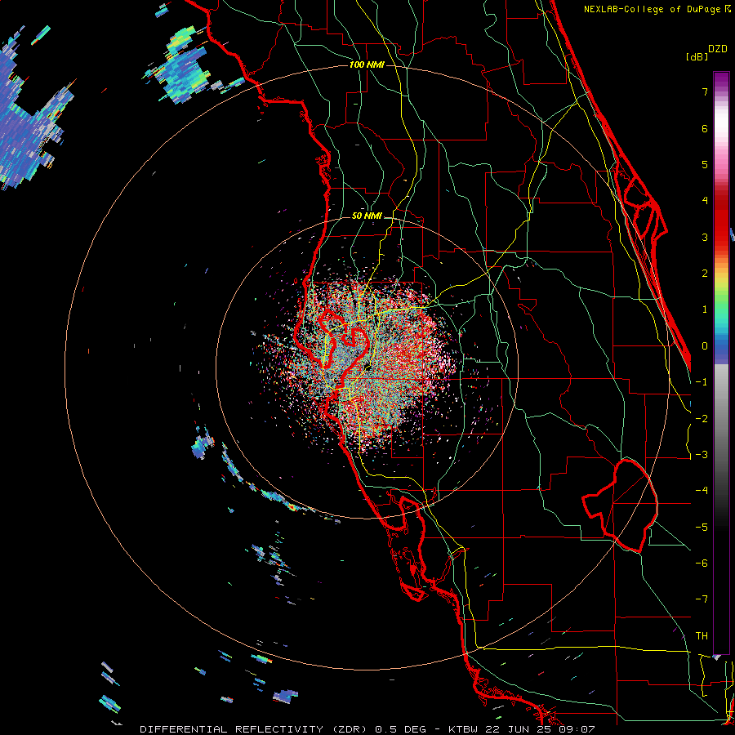Select the legend value "-1"
This screenshot has width=735, height=735.
[x=702, y=382]
